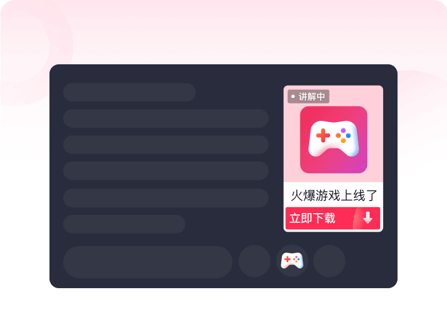Viewport: 447px width, 312px height.
Task: Click the large game controller app icon
Action: point(334,139)
